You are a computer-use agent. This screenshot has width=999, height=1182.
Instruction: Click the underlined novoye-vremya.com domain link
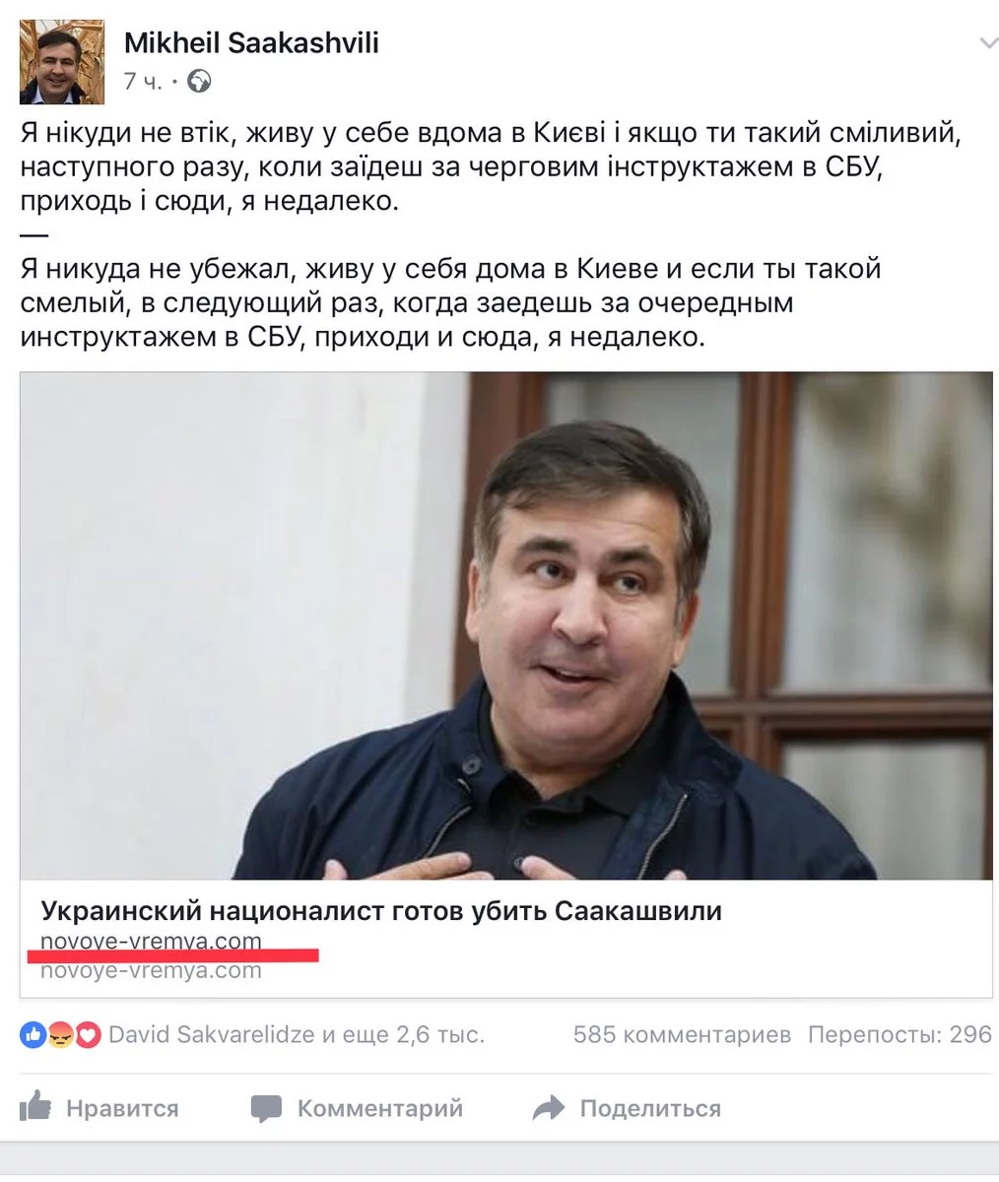[151, 941]
